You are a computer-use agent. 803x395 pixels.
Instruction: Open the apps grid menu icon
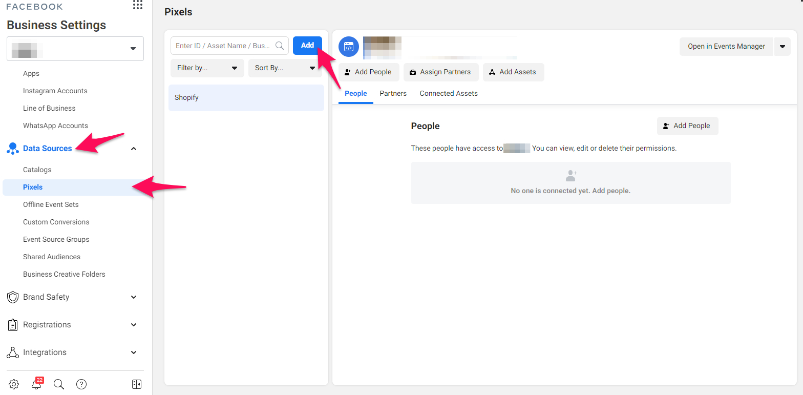pyautogui.click(x=137, y=5)
